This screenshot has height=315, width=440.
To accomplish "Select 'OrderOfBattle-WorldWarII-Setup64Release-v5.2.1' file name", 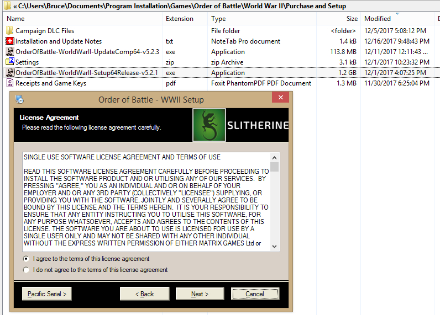I will coord(87,73).
